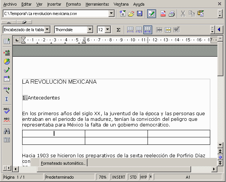The width and height of the screenshot is (226, 182).
Task: Run spellcheck with ABC checkmark icon
Action: click(7, 111)
